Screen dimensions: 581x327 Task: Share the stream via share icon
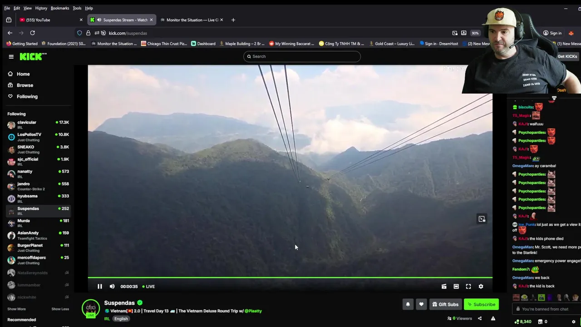click(x=480, y=318)
